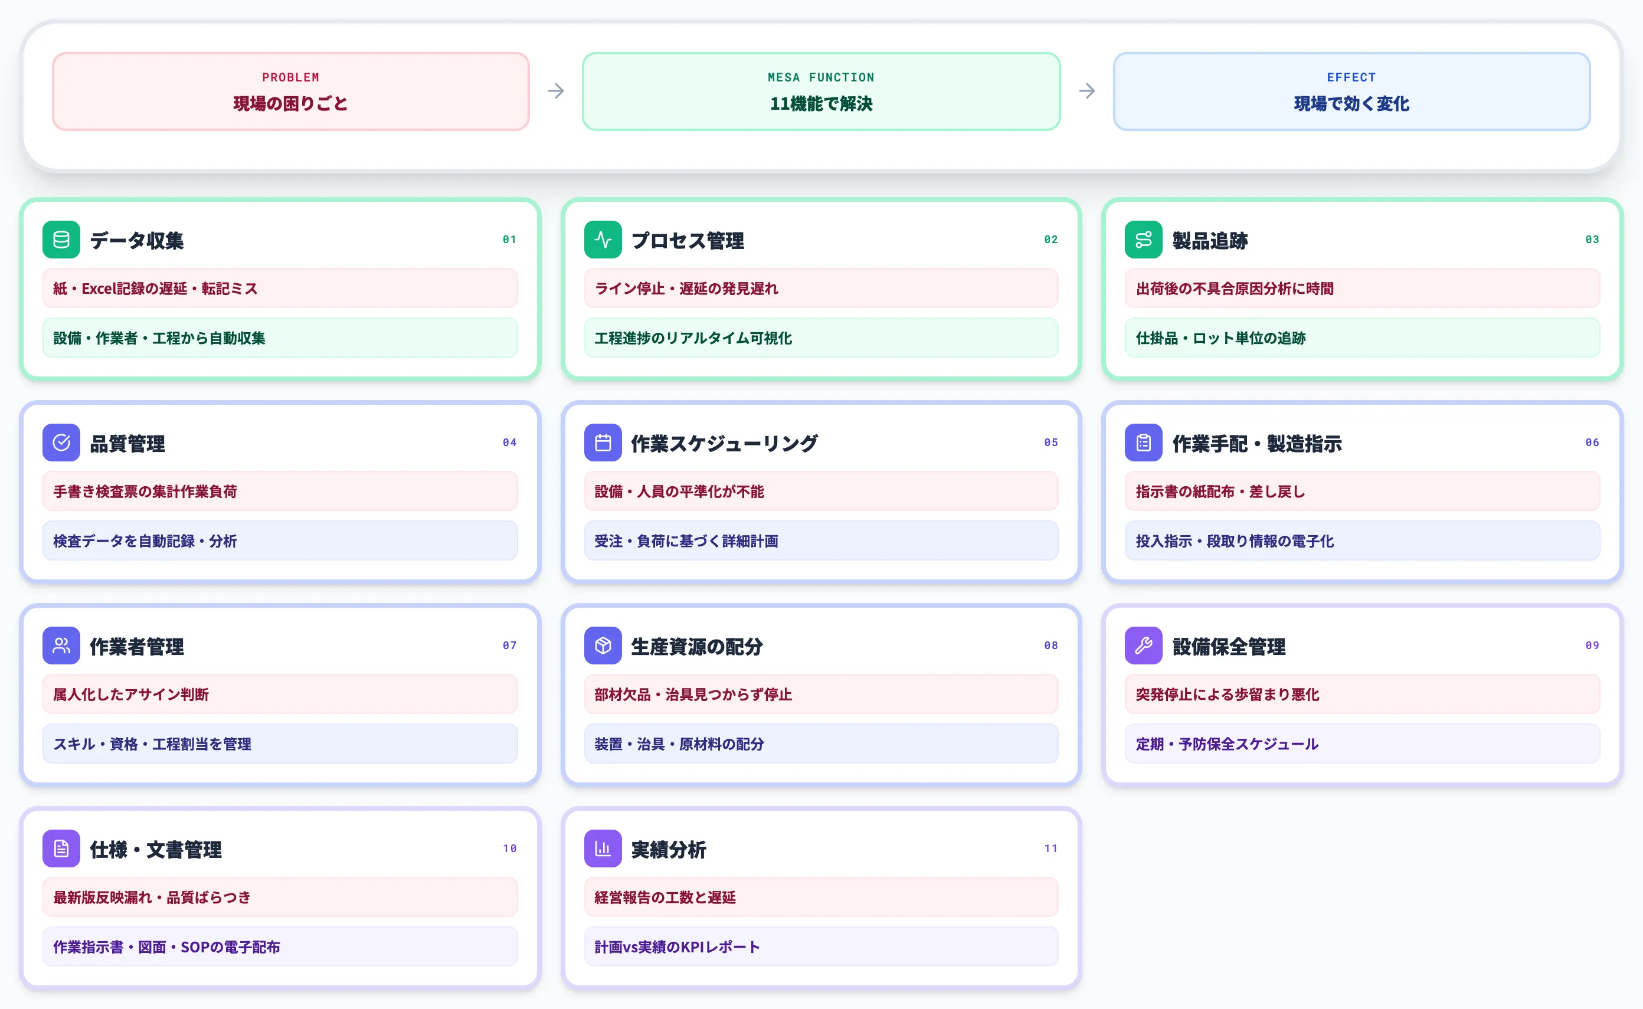1643x1009 pixels.
Task: Click the document icon for 仕様・文書管理
Action: 61,848
